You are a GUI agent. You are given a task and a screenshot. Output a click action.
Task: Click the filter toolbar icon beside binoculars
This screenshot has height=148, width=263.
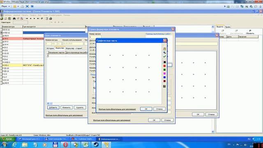click(18, 18)
